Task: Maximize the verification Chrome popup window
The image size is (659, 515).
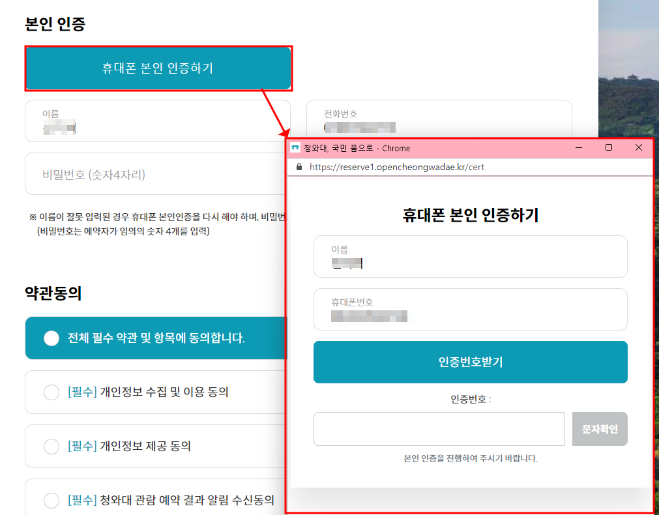Action: (x=609, y=148)
